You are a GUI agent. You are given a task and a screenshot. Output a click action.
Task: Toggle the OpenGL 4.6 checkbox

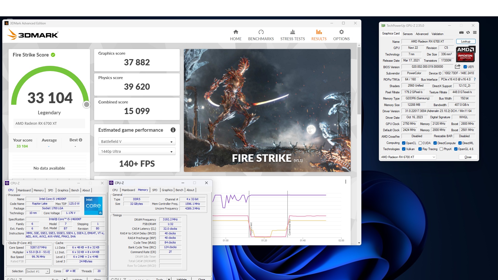coord(456,149)
